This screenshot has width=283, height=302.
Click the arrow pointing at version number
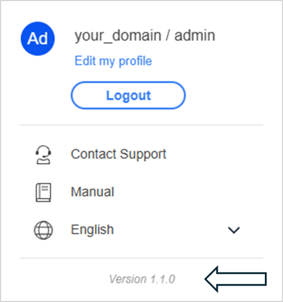tap(235, 279)
